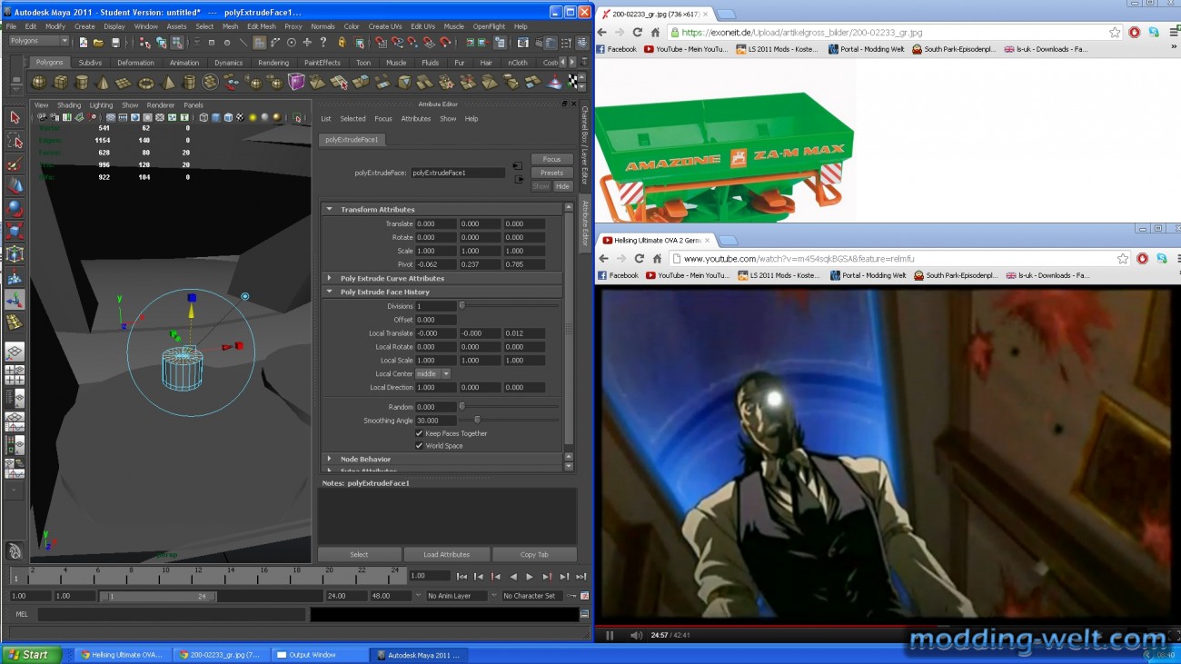
Task: Create a polygon cube from the shelf
Action: [x=61, y=83]
